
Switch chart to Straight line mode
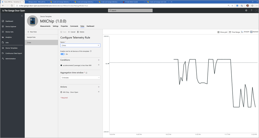pyautogui.click(x=245, y=32)
